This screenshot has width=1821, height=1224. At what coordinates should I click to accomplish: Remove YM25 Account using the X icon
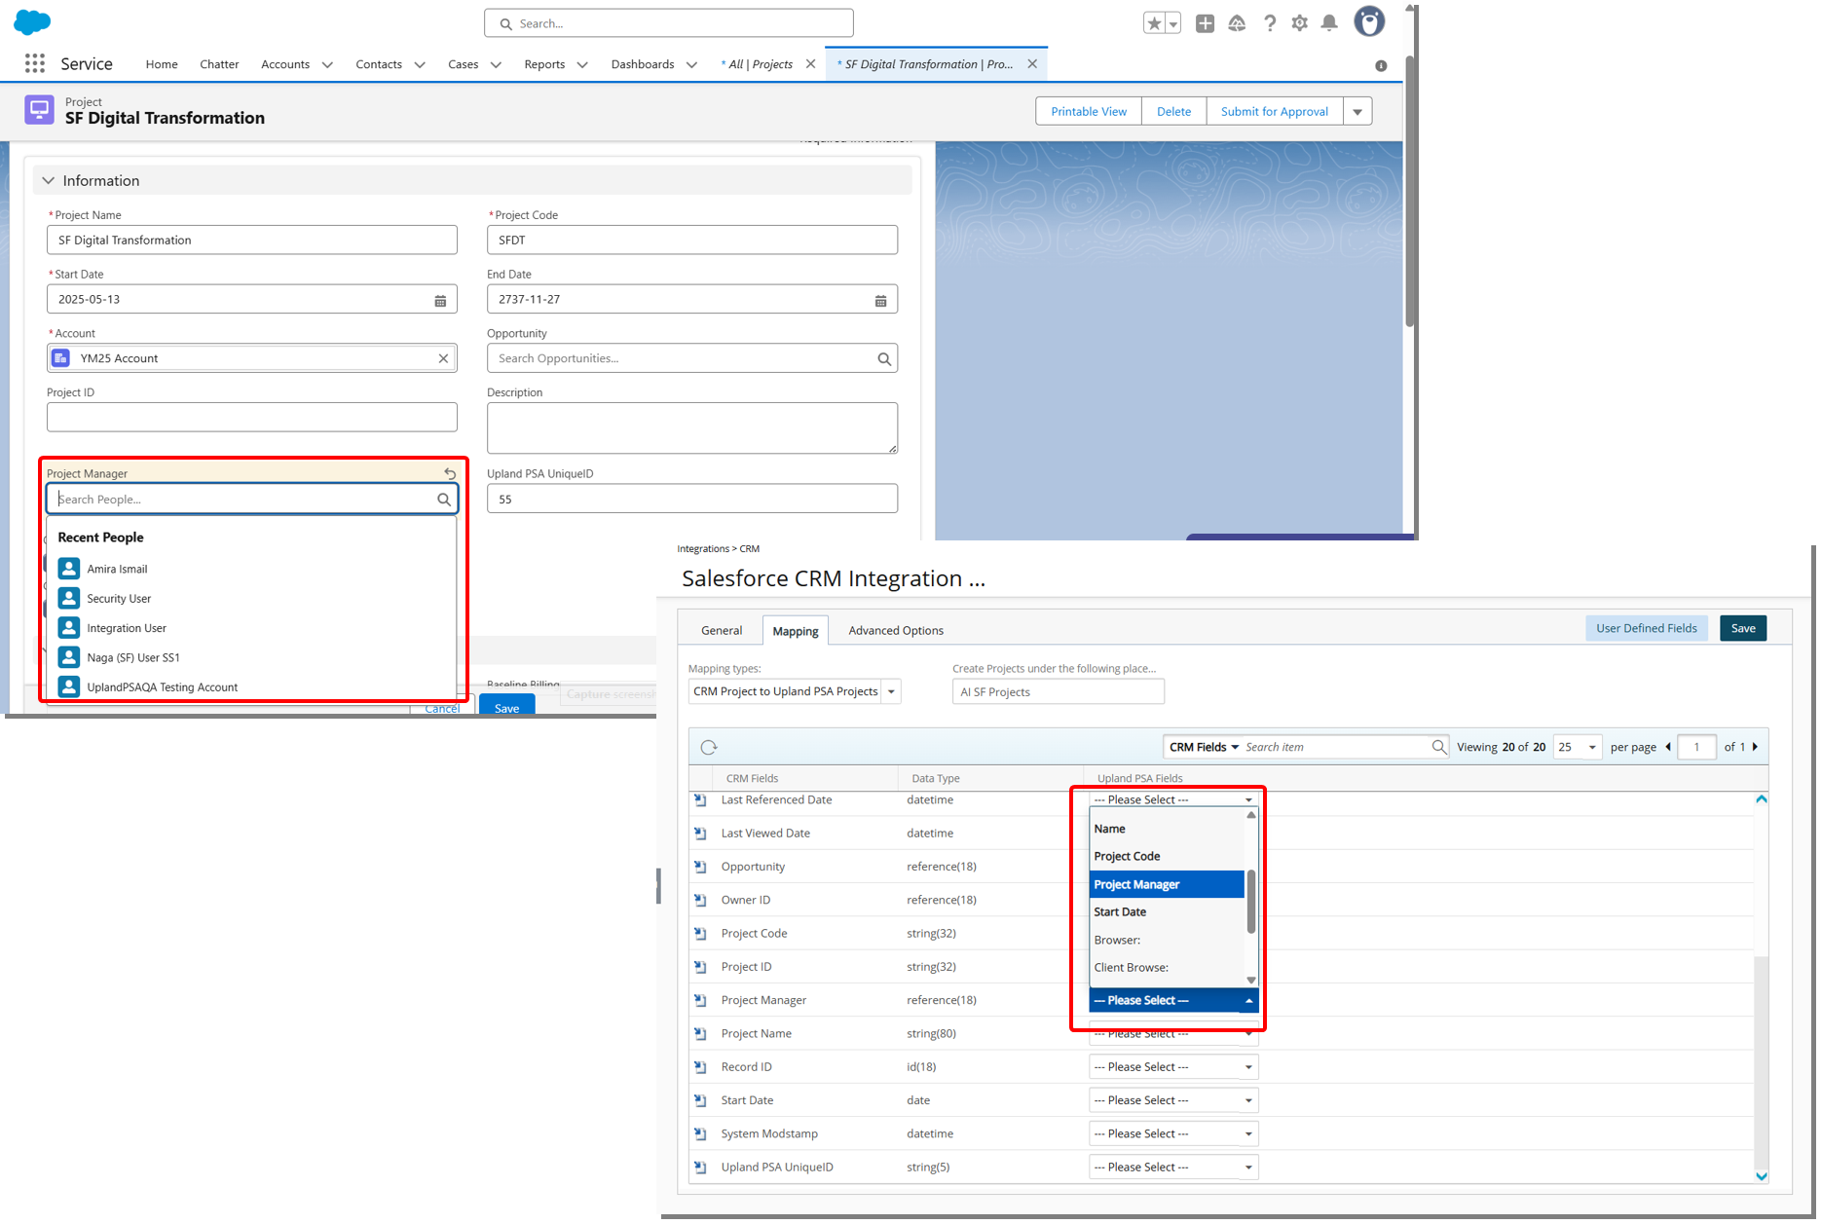point(441,357)
